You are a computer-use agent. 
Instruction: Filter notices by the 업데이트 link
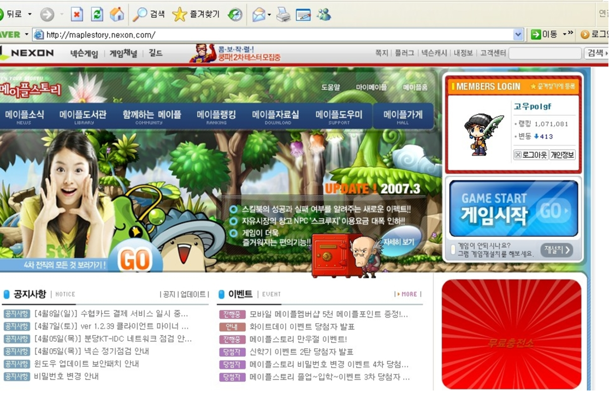tap(193, 294)
